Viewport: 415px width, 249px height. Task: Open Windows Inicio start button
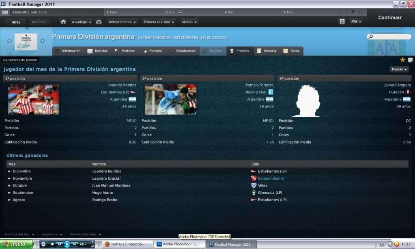[17, 244]
